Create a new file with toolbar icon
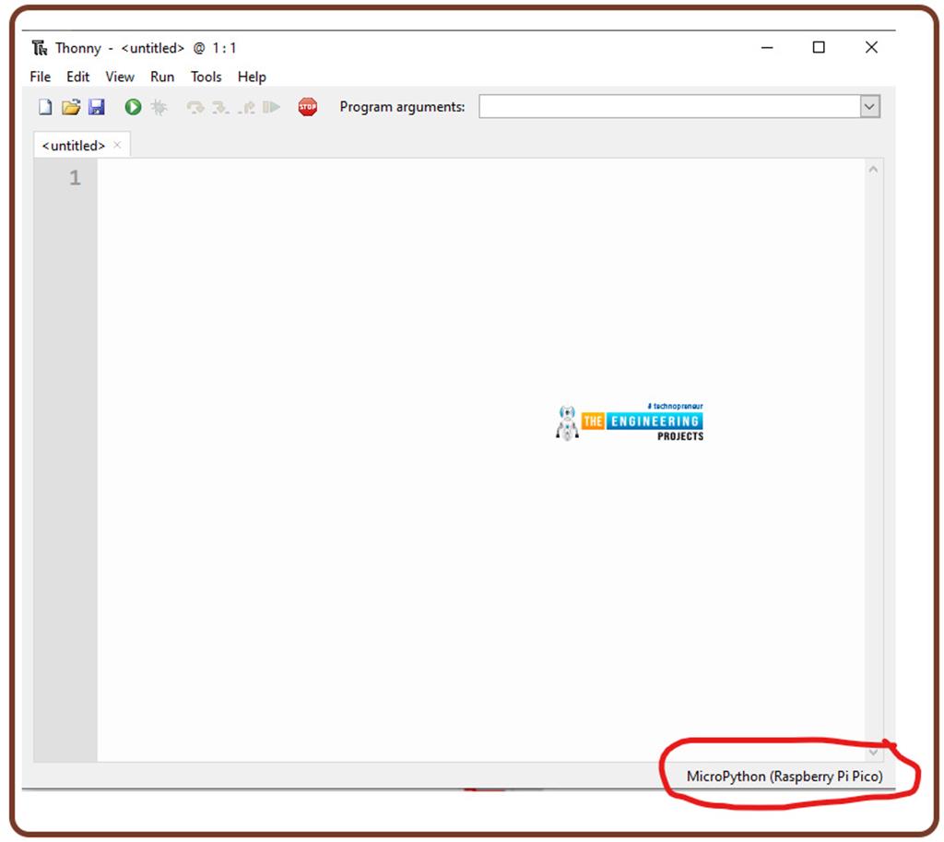The image size is (944, 842). tap(44, 107)
